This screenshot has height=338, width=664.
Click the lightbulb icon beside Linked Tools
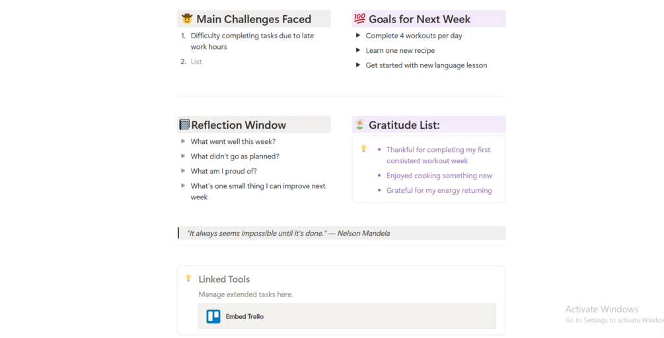(x=188, y=279)
